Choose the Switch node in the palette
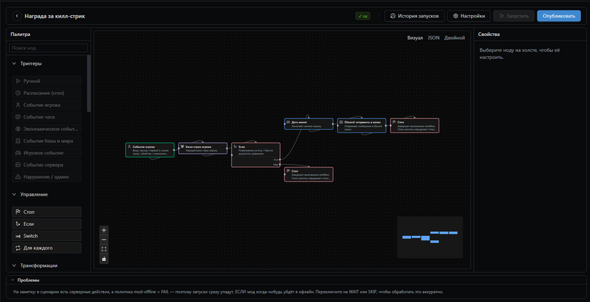The image size is (590, 302). (x=47, y=236)
